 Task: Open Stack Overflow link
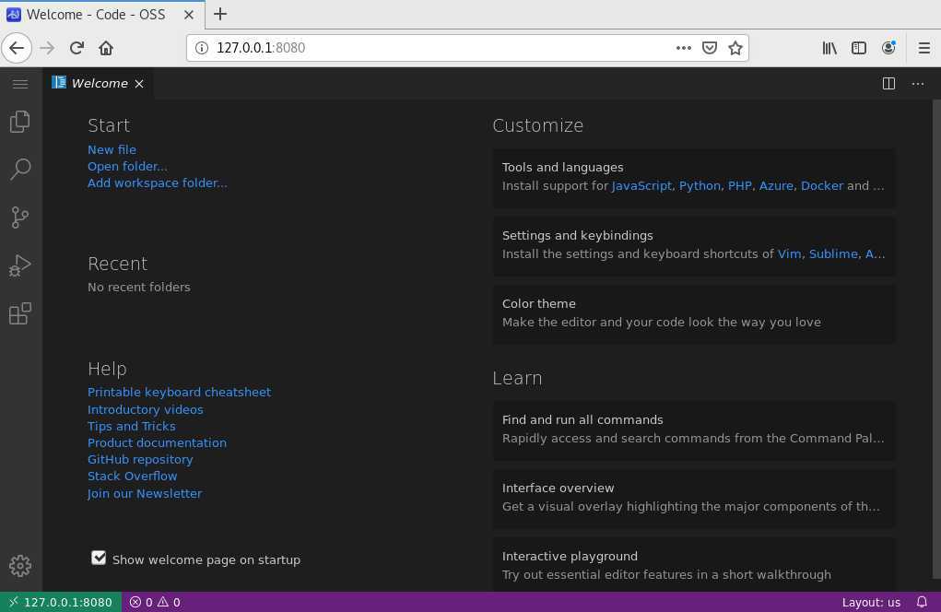pyautogui.click(x=132, y=476)
